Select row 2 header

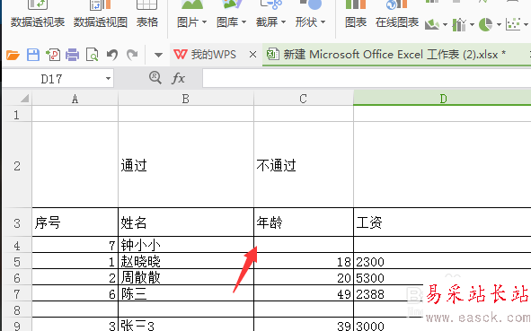coord(16,165)
